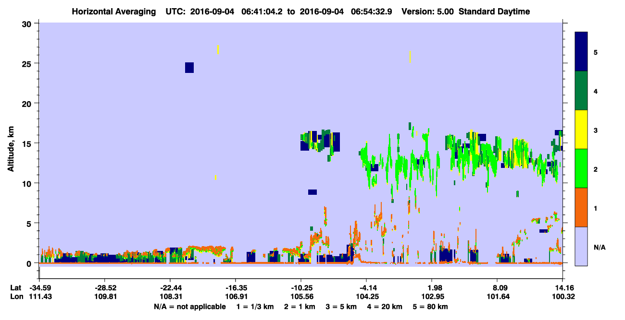The image size is (625, 320).
Task: Click the latitude value -4.14
Action: coord(366,288)
